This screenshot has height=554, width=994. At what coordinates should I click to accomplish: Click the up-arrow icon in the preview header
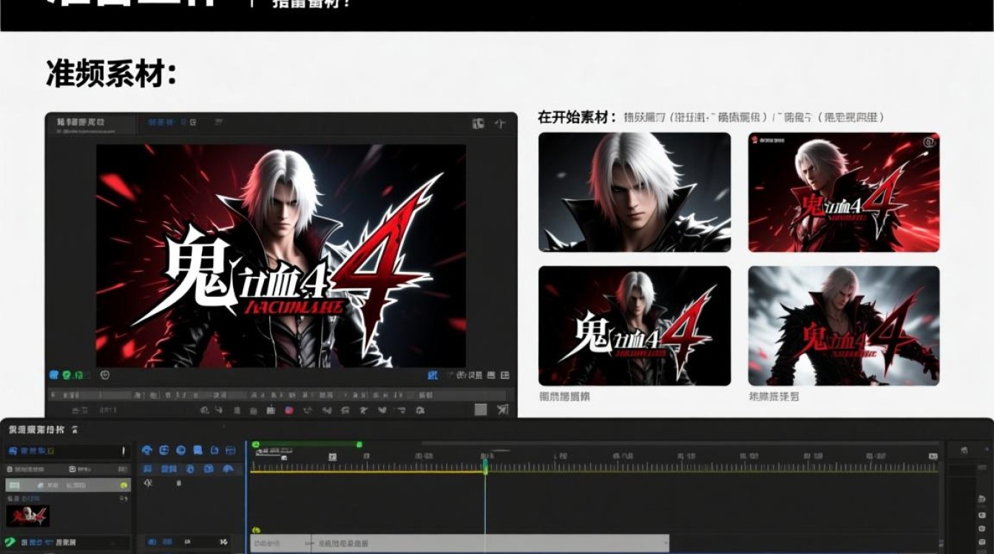pyautogui.click(x=500, y=123)
